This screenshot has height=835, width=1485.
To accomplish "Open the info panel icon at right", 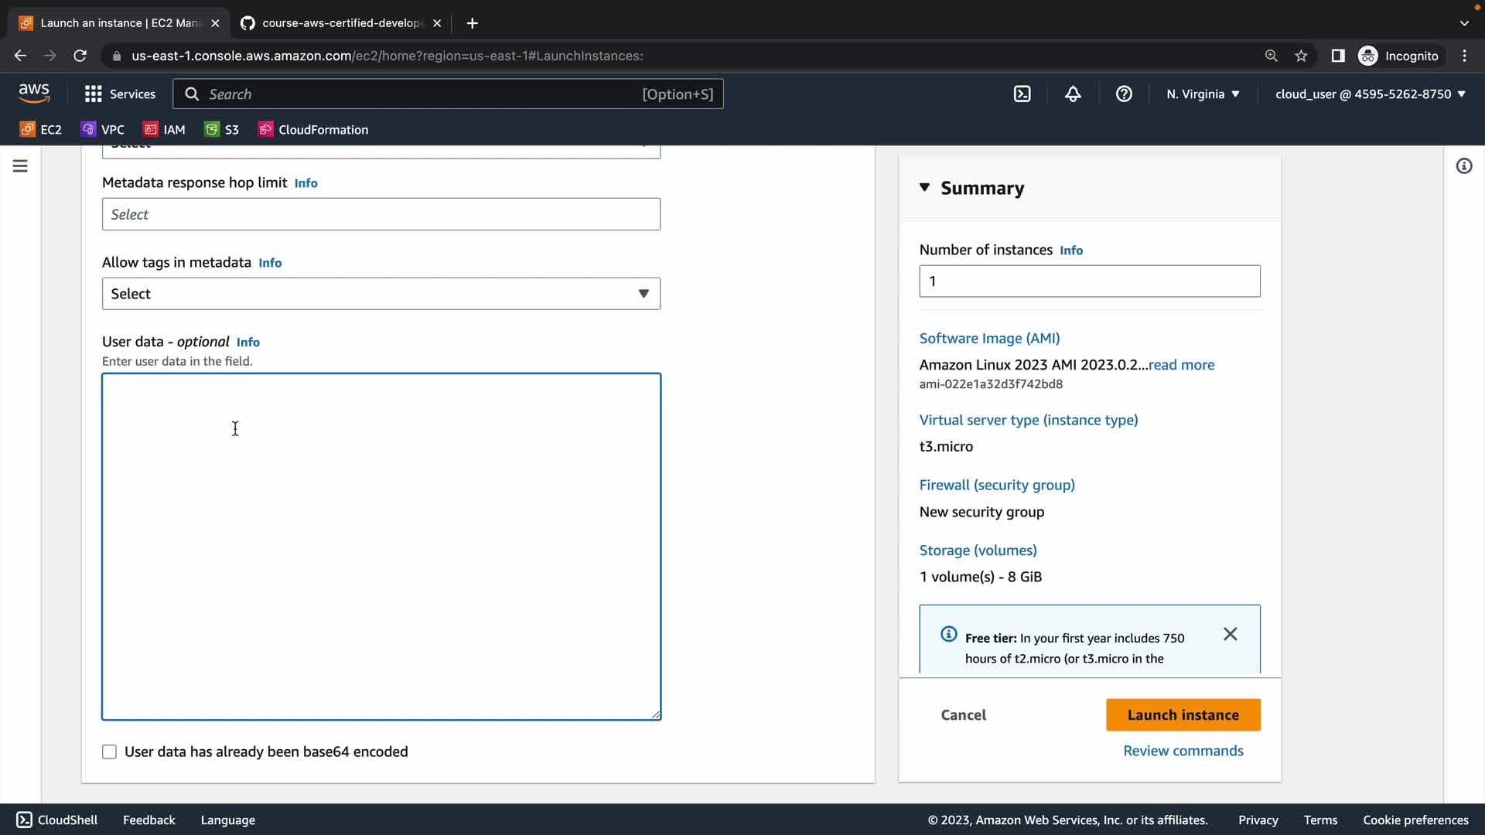I will click(x=1463, y=166).
